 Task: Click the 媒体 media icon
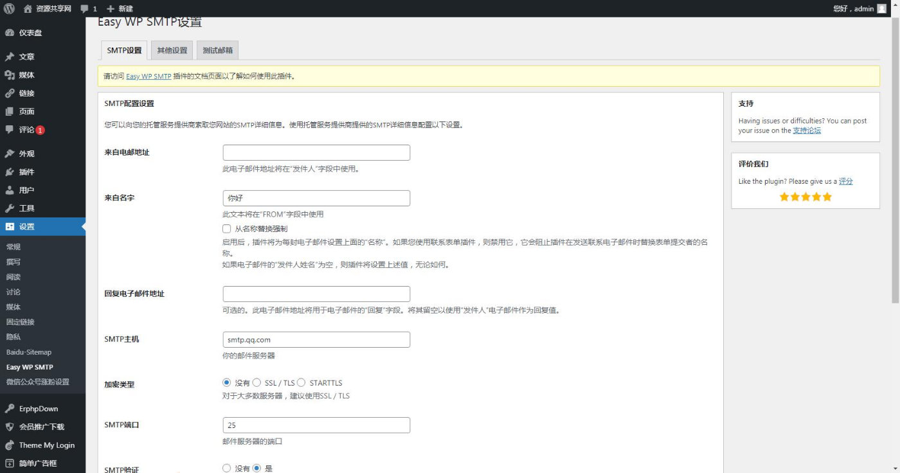[x=10, y=75]
